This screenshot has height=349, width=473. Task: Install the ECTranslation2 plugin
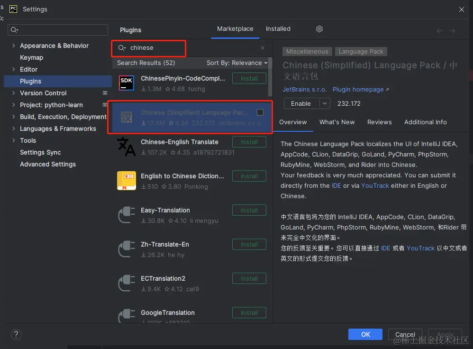249,278
